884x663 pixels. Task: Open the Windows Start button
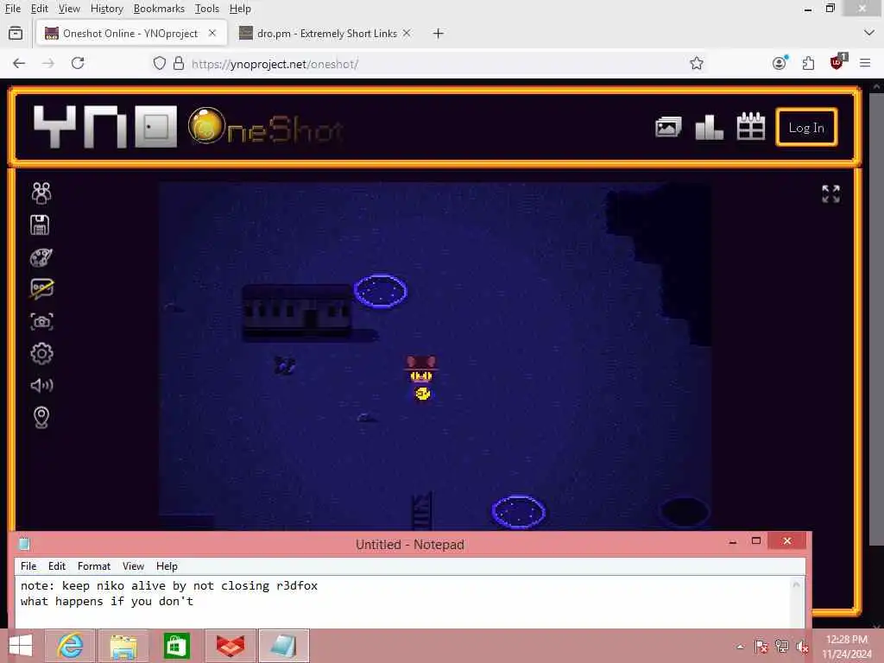point(21,646)
